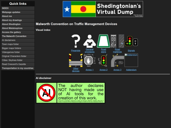Image resolution: width=171 pixels, height=128 pixels.
Task: Click the Preamble question mark icon
Action: [x=76, y=41]
